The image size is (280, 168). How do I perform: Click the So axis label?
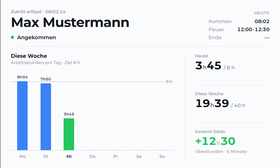tap(162, 156)
